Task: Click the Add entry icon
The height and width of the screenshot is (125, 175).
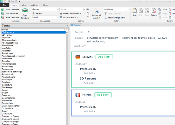Action: (135, 11)
